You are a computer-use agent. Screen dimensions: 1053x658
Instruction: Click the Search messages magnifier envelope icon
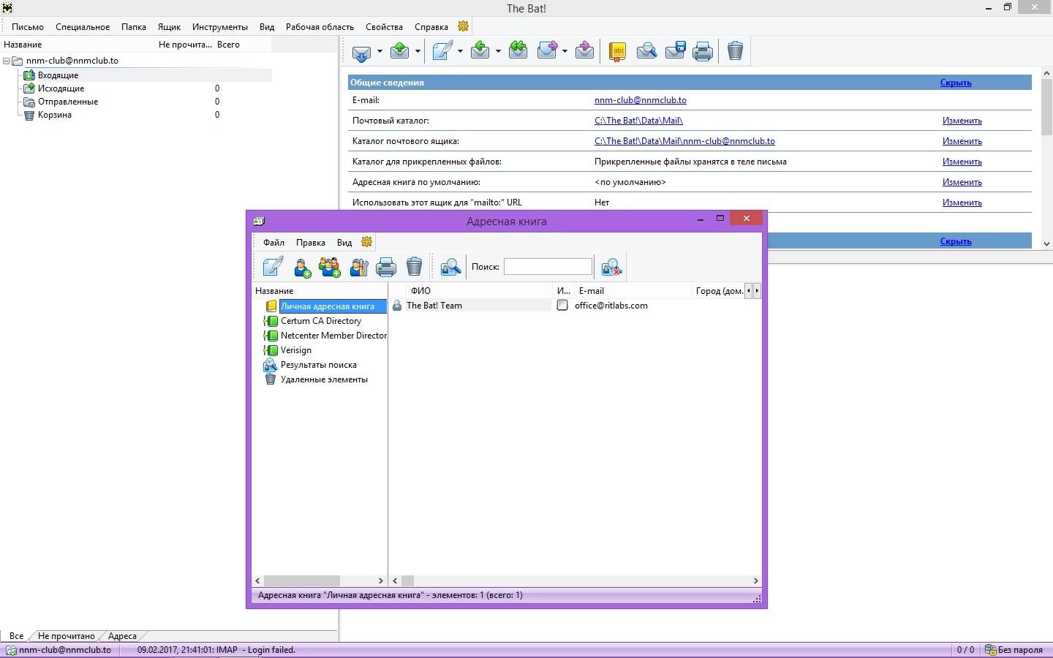[646, 50]
